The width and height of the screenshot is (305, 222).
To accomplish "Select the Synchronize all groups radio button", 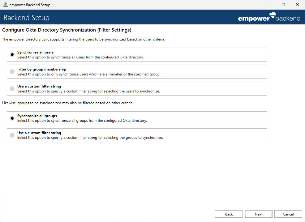I will [12, 118].
